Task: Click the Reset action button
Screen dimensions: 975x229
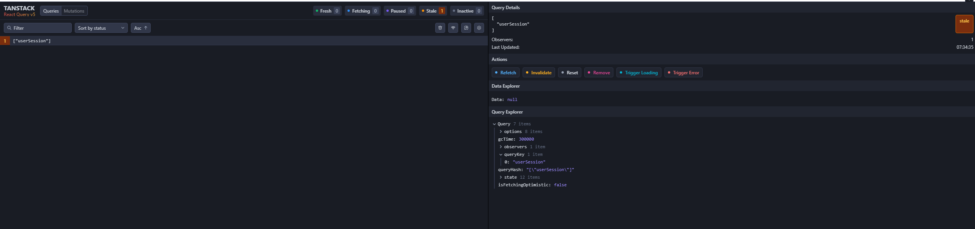Action: point(570,72)
